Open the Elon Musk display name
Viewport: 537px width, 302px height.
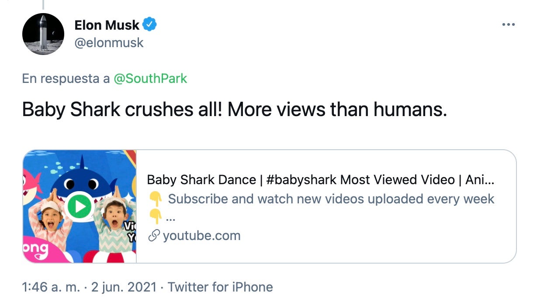click(107, 25)
